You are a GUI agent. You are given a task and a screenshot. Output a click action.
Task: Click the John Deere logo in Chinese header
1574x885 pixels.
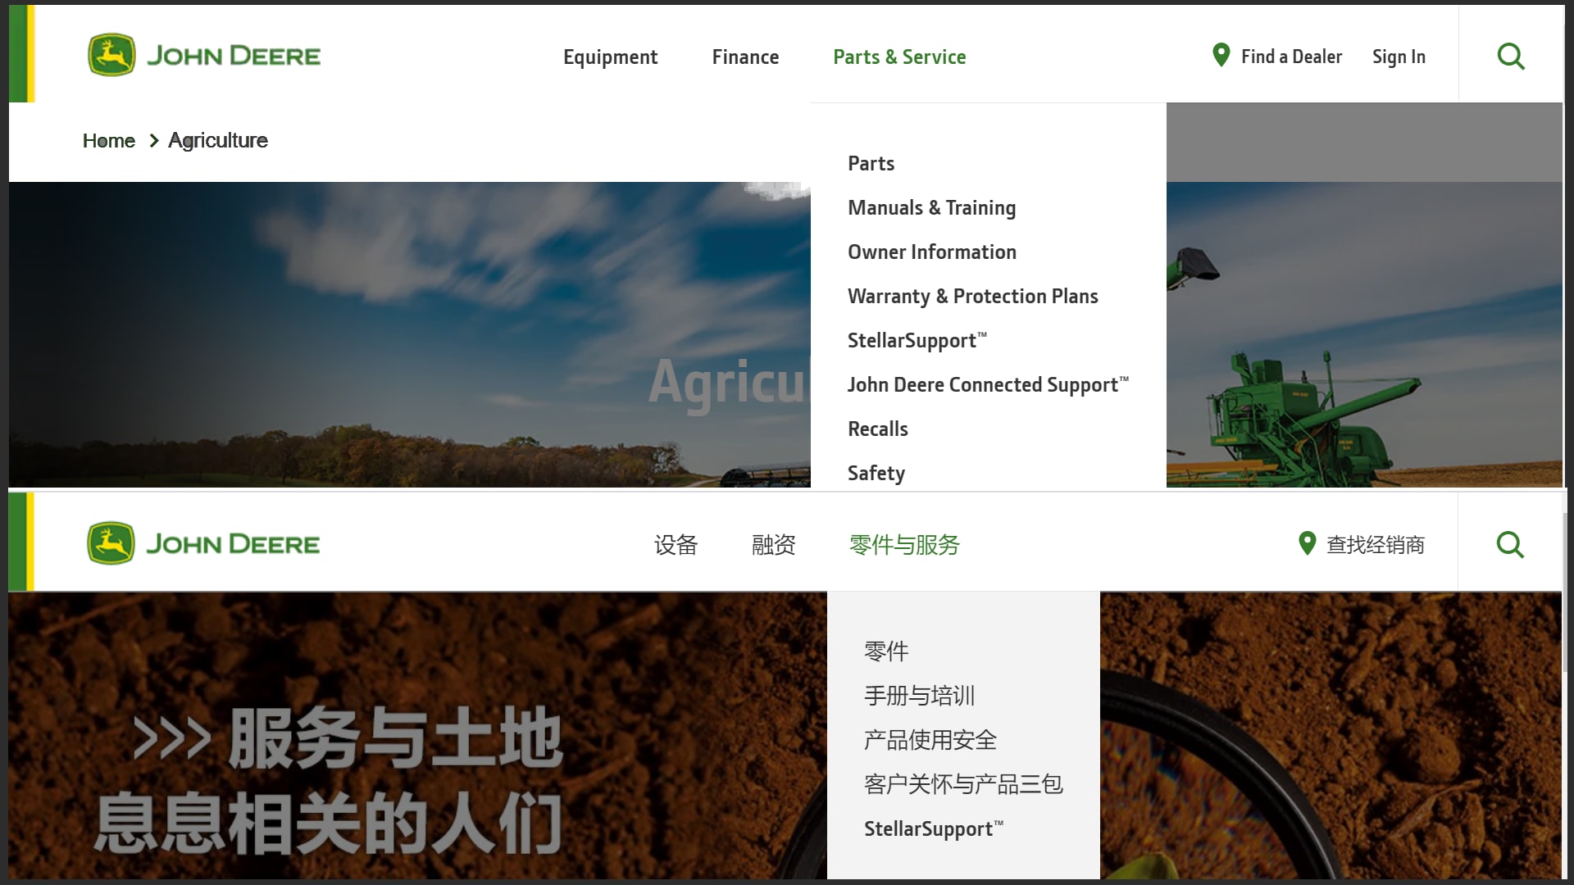[x=203, y=543]
